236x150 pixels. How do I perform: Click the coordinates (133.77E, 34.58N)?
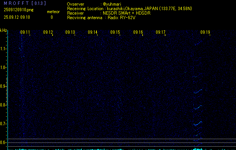[176, 9]
